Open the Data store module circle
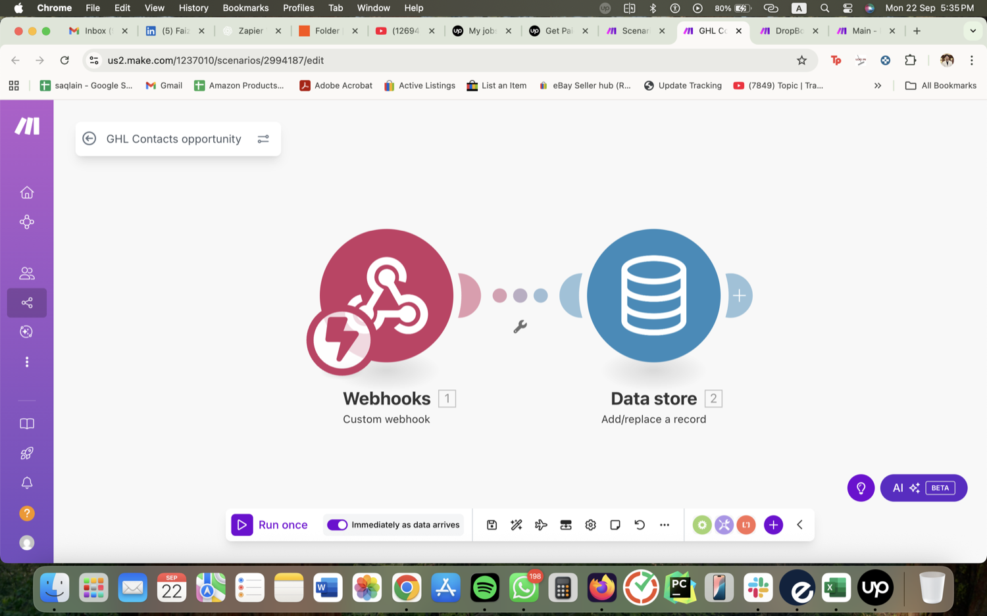This screenshot has width=987, height=616. click(653, 295)
